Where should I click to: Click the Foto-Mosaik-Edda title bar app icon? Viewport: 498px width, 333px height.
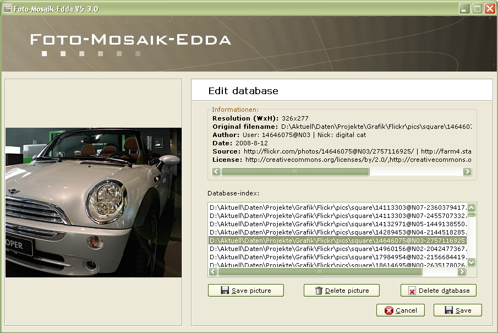[7, 8]
